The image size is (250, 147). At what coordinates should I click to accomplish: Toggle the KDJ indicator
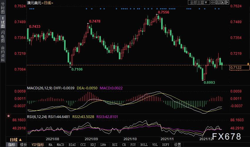tap(93, 145)
